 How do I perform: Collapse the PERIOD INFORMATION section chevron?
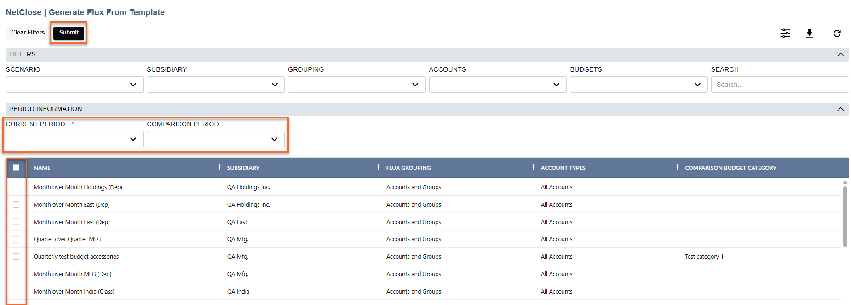click(x=840, y=109)
